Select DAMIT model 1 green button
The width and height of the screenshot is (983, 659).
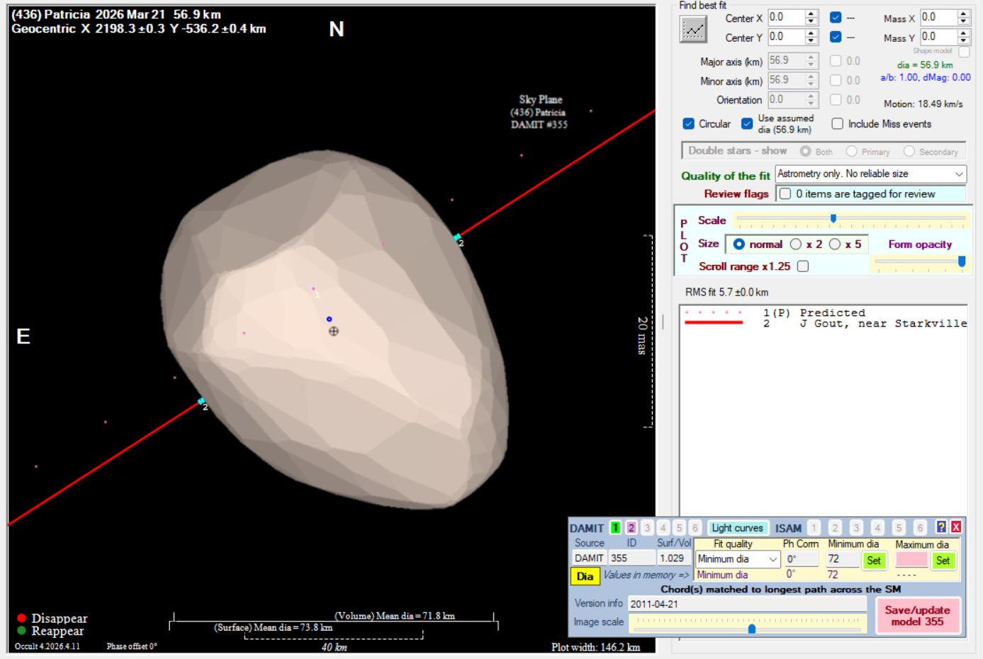point(615,527)
